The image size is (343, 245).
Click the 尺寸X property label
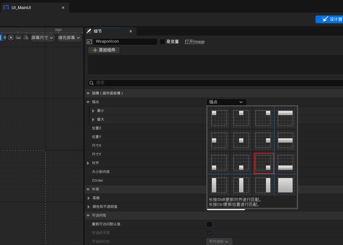pyautogui.click(x=96, y=145)
